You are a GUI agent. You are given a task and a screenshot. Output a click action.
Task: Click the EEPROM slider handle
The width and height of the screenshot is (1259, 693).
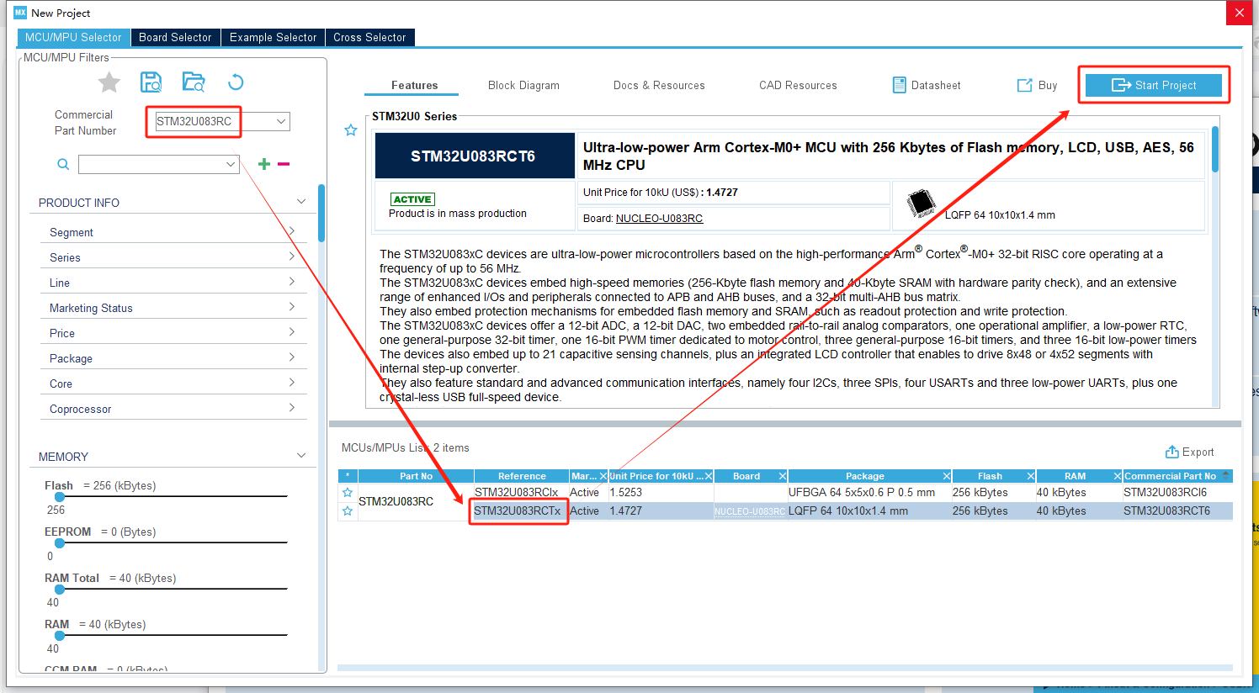[60, 543]
